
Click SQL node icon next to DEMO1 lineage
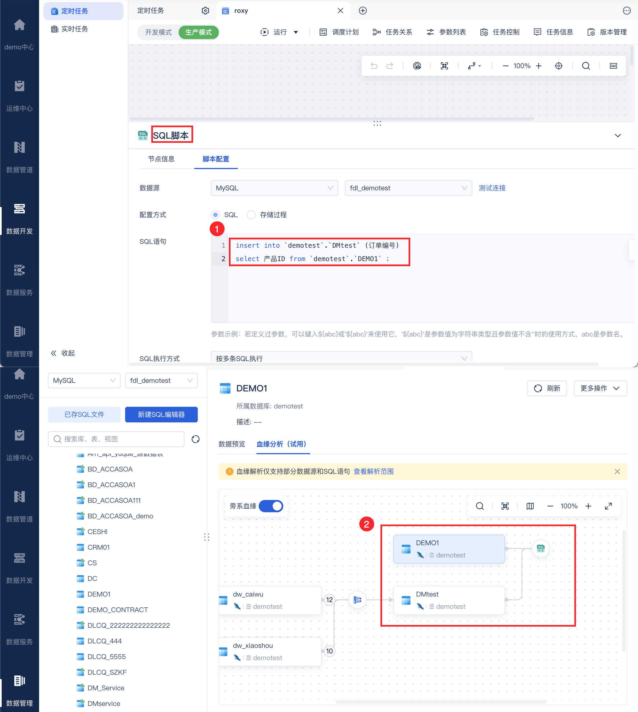click(541, 548)
